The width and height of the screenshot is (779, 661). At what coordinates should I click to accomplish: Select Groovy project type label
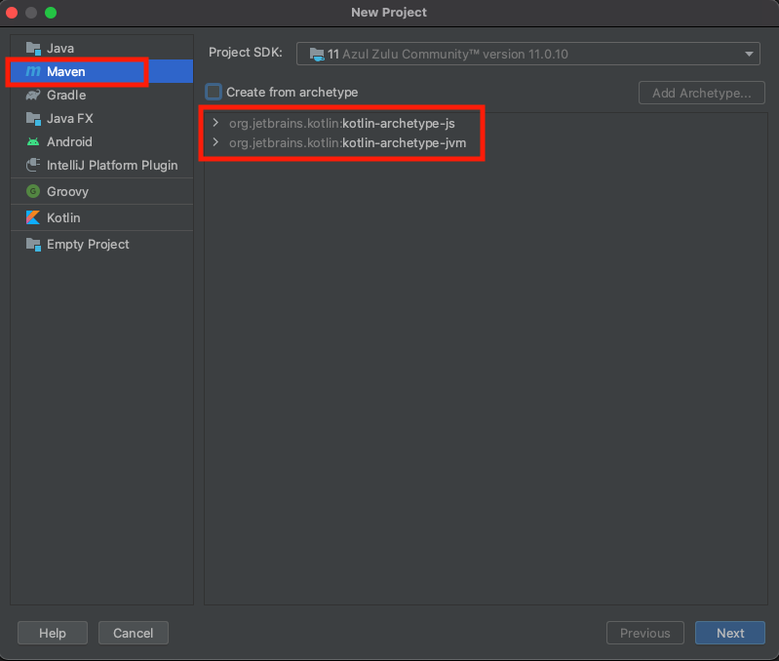click(x=67, y=191)
